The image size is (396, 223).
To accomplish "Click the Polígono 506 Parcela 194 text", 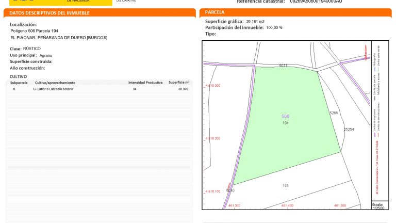I will point(35,30).
